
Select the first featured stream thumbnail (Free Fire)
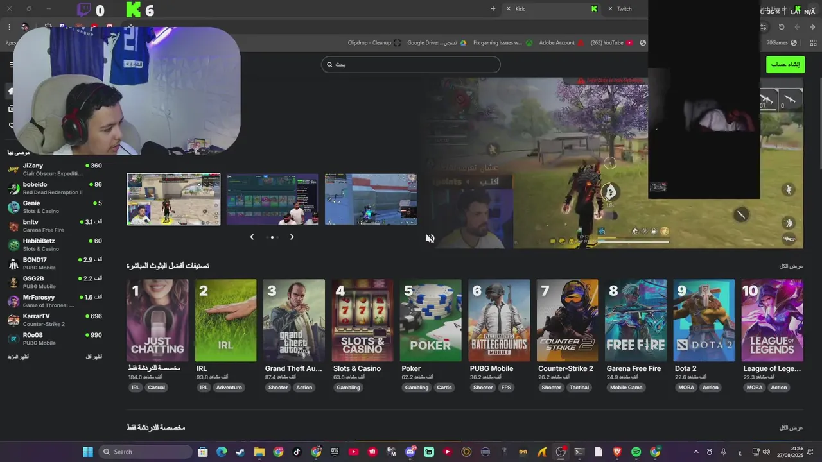[173, 199]
